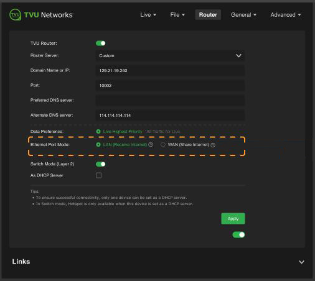Image resolution: width=315 pixels, height=281 pixels.
Task: Click the Links section heading
Action: click(21, 262)
